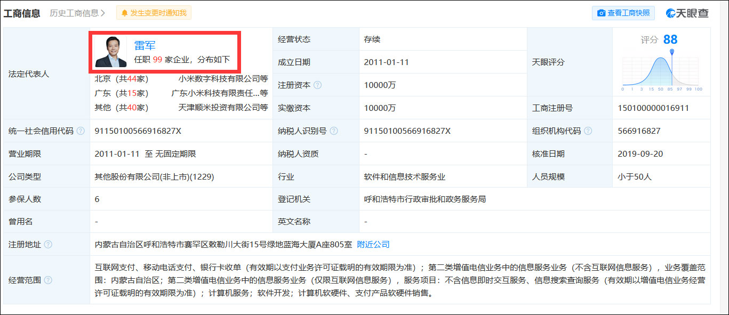Viewport: 729px width, 315px height.
Task: Click the 北京（共44家） entry
Action: tap(122, 78)
